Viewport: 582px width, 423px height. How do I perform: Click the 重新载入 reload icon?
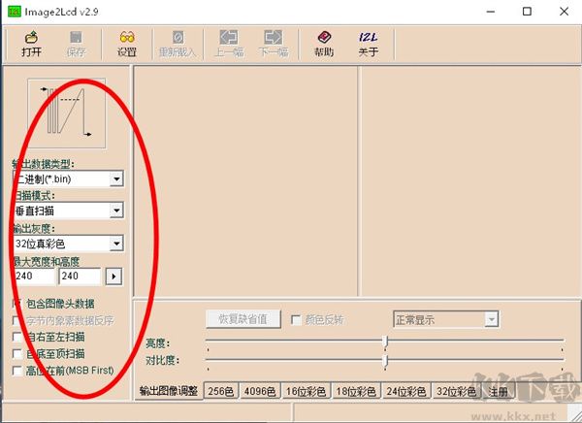[178, 44]
